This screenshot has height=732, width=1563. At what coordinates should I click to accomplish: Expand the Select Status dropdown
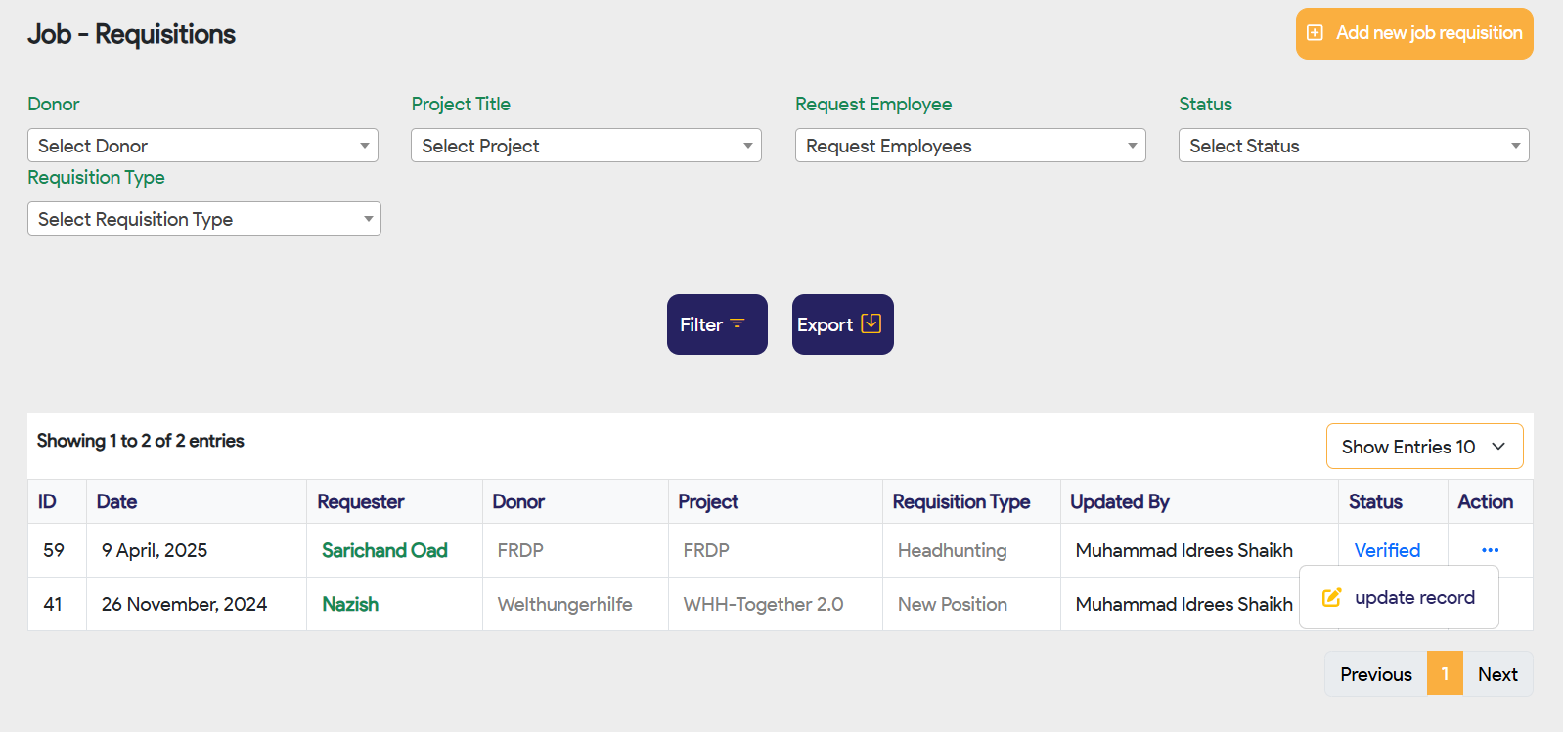[1354, 146]
